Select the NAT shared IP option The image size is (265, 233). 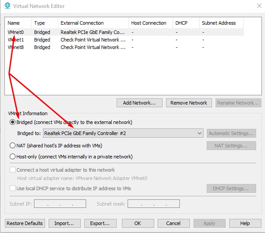point(13,146)
